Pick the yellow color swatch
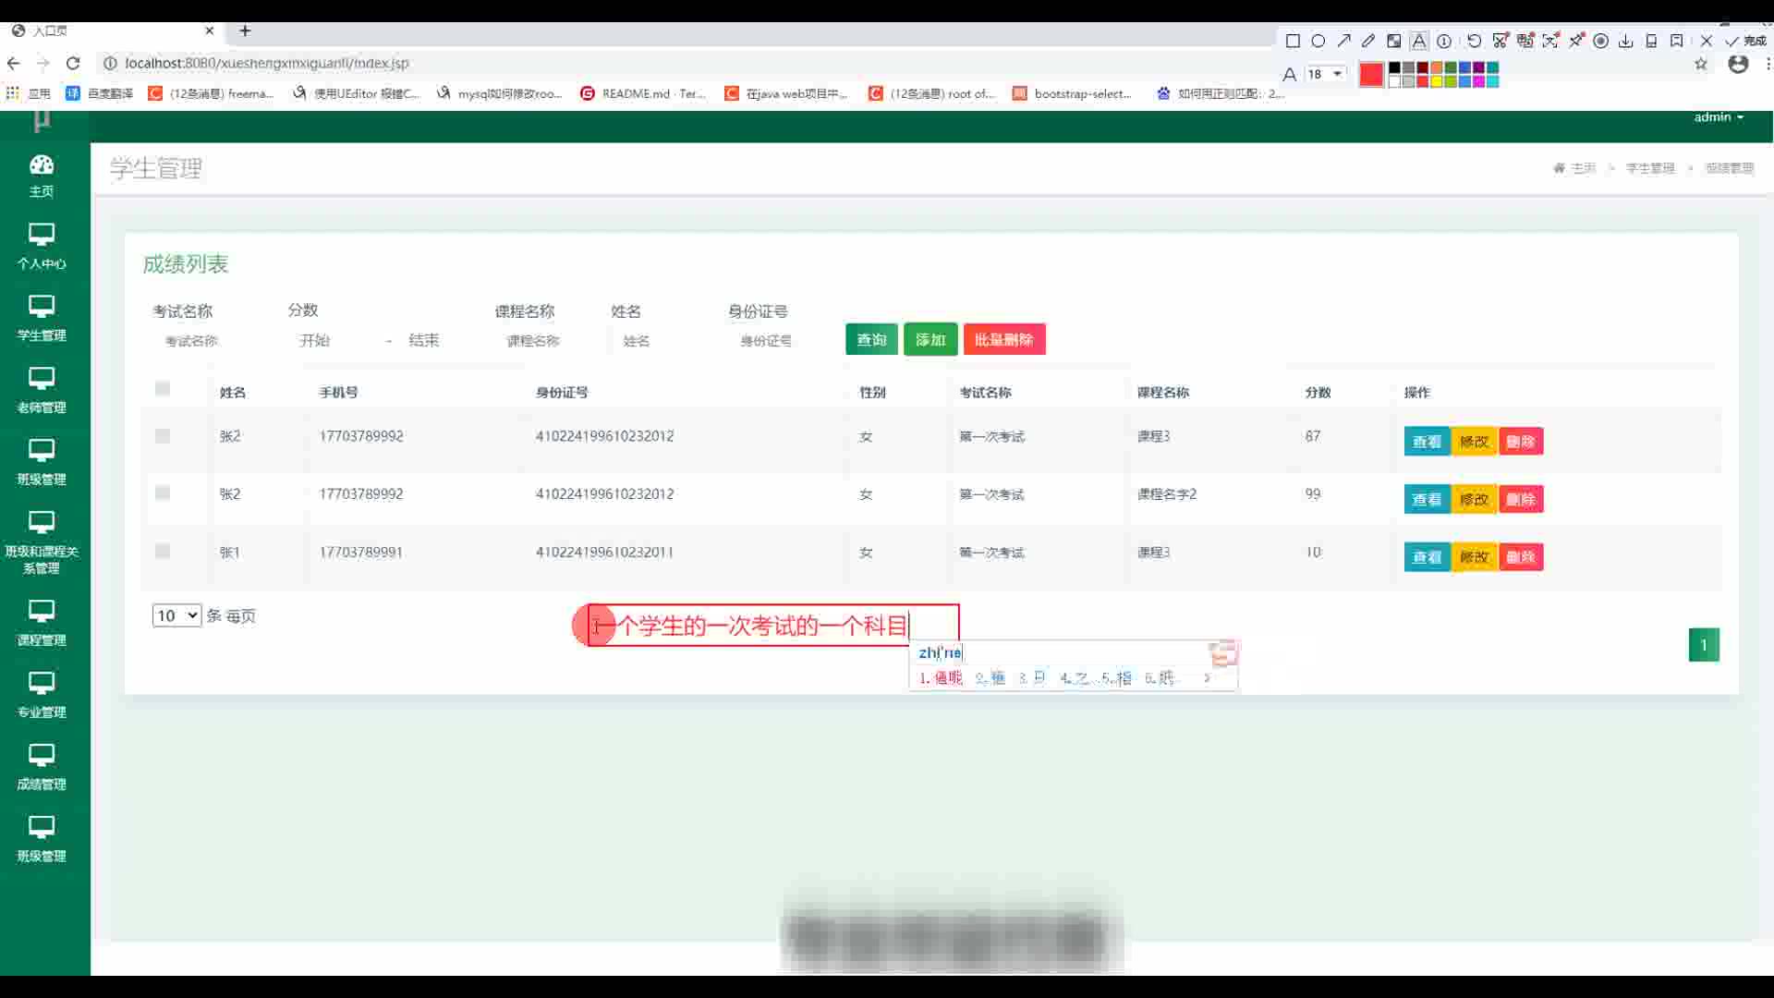 (x=1437, y=81)
